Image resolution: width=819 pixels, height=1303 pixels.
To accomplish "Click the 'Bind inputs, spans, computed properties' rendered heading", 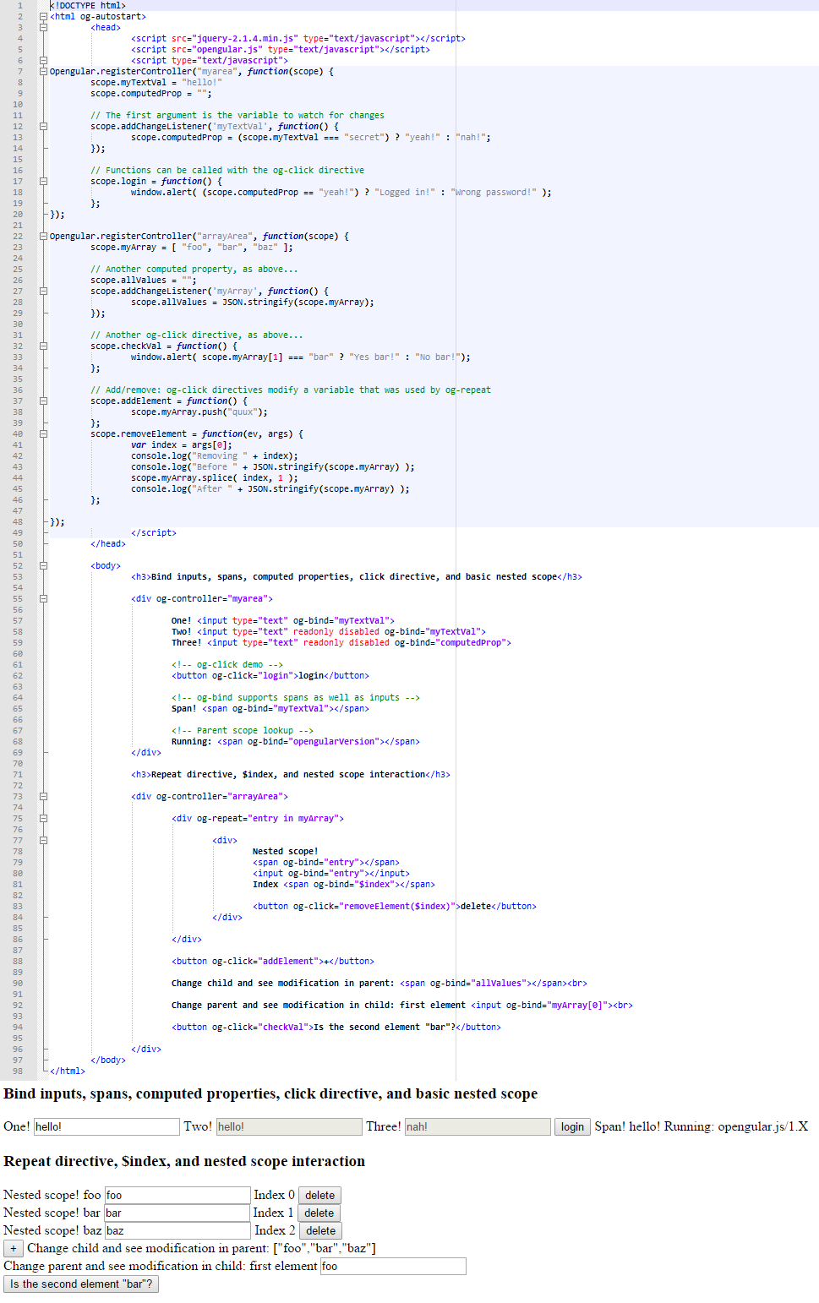I will pos(270,1094).
